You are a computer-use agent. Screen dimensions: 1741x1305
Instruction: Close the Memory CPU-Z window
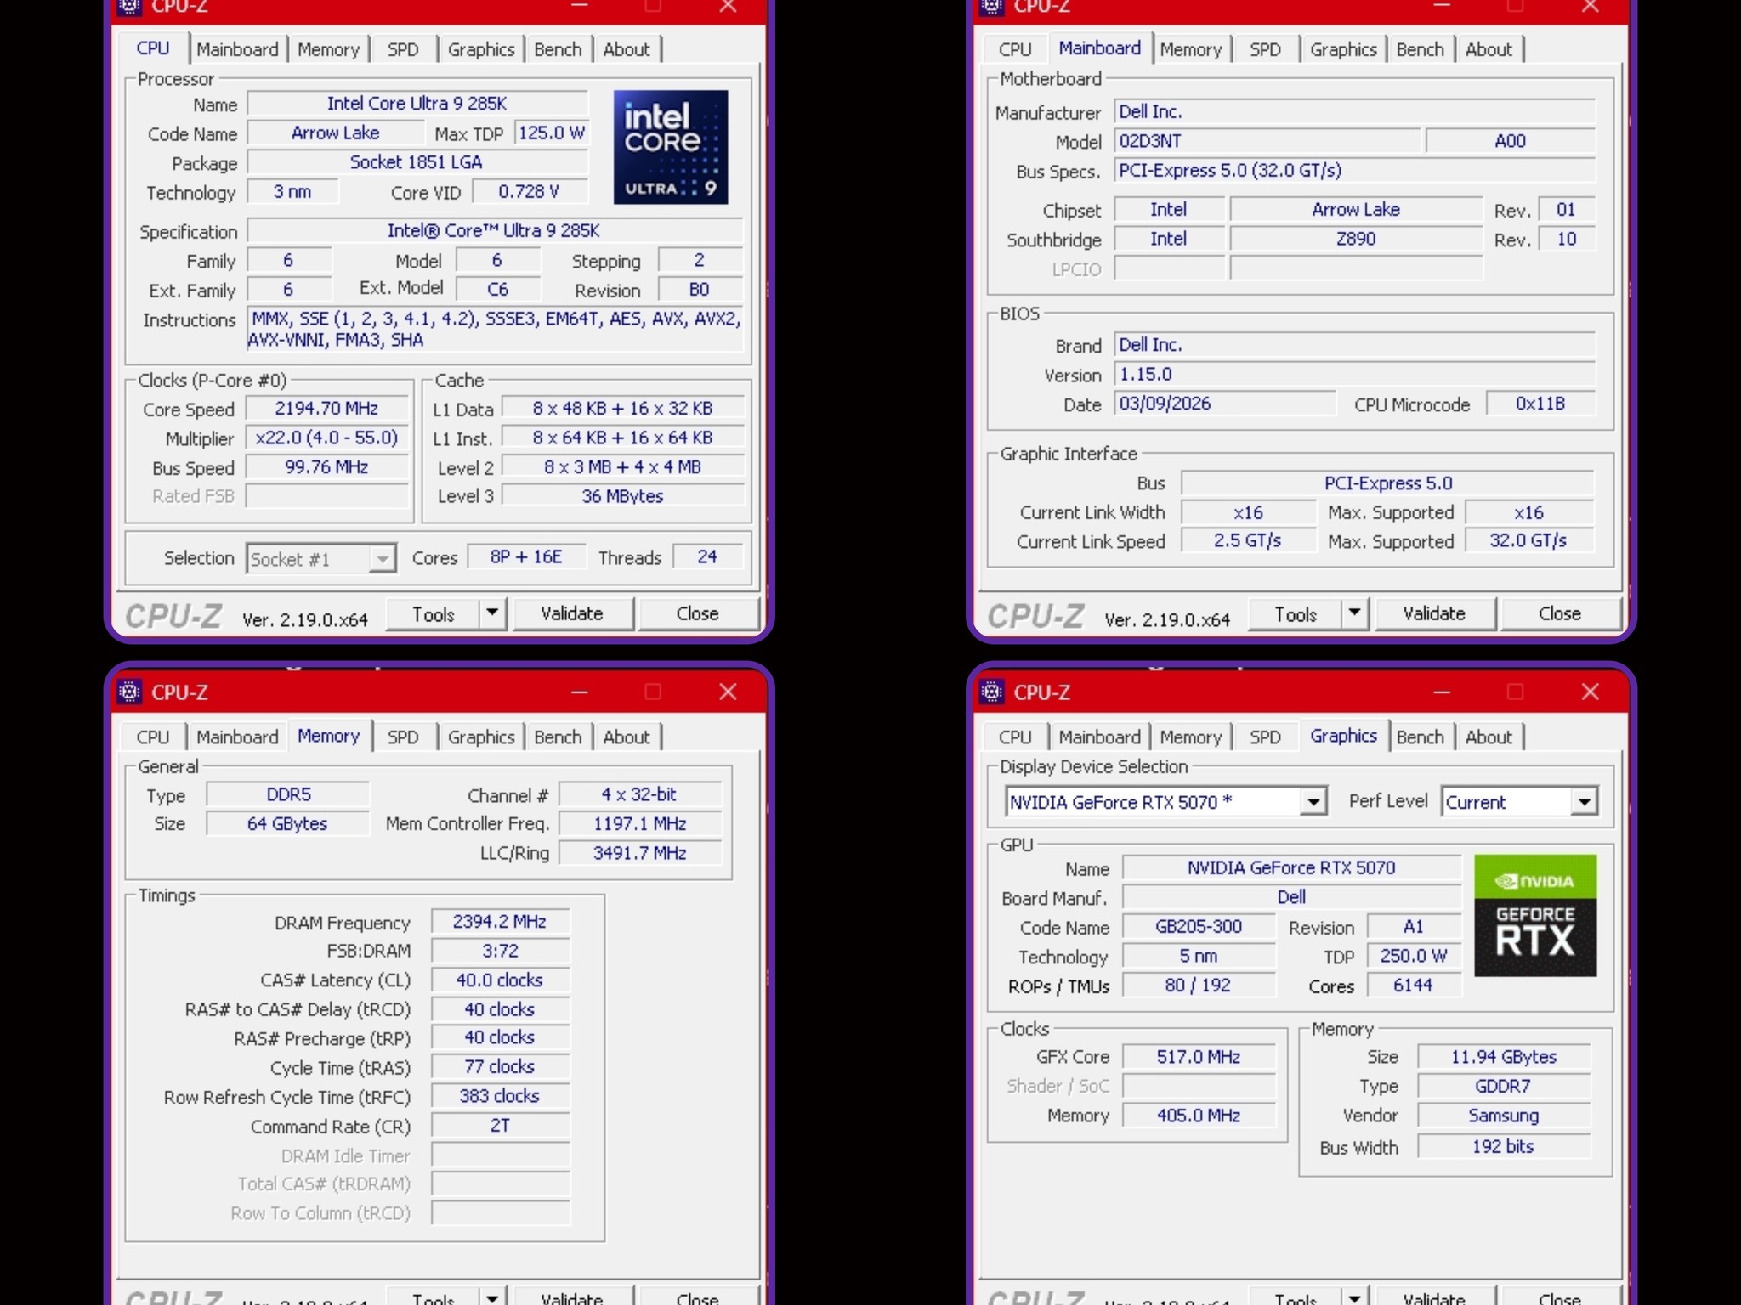pyautogui.click(x=728, y=692)
